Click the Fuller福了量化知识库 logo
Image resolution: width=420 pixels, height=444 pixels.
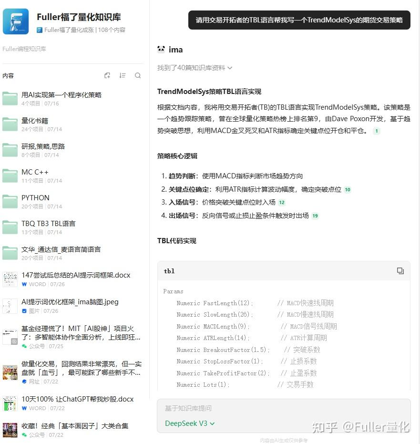[16, 21]
